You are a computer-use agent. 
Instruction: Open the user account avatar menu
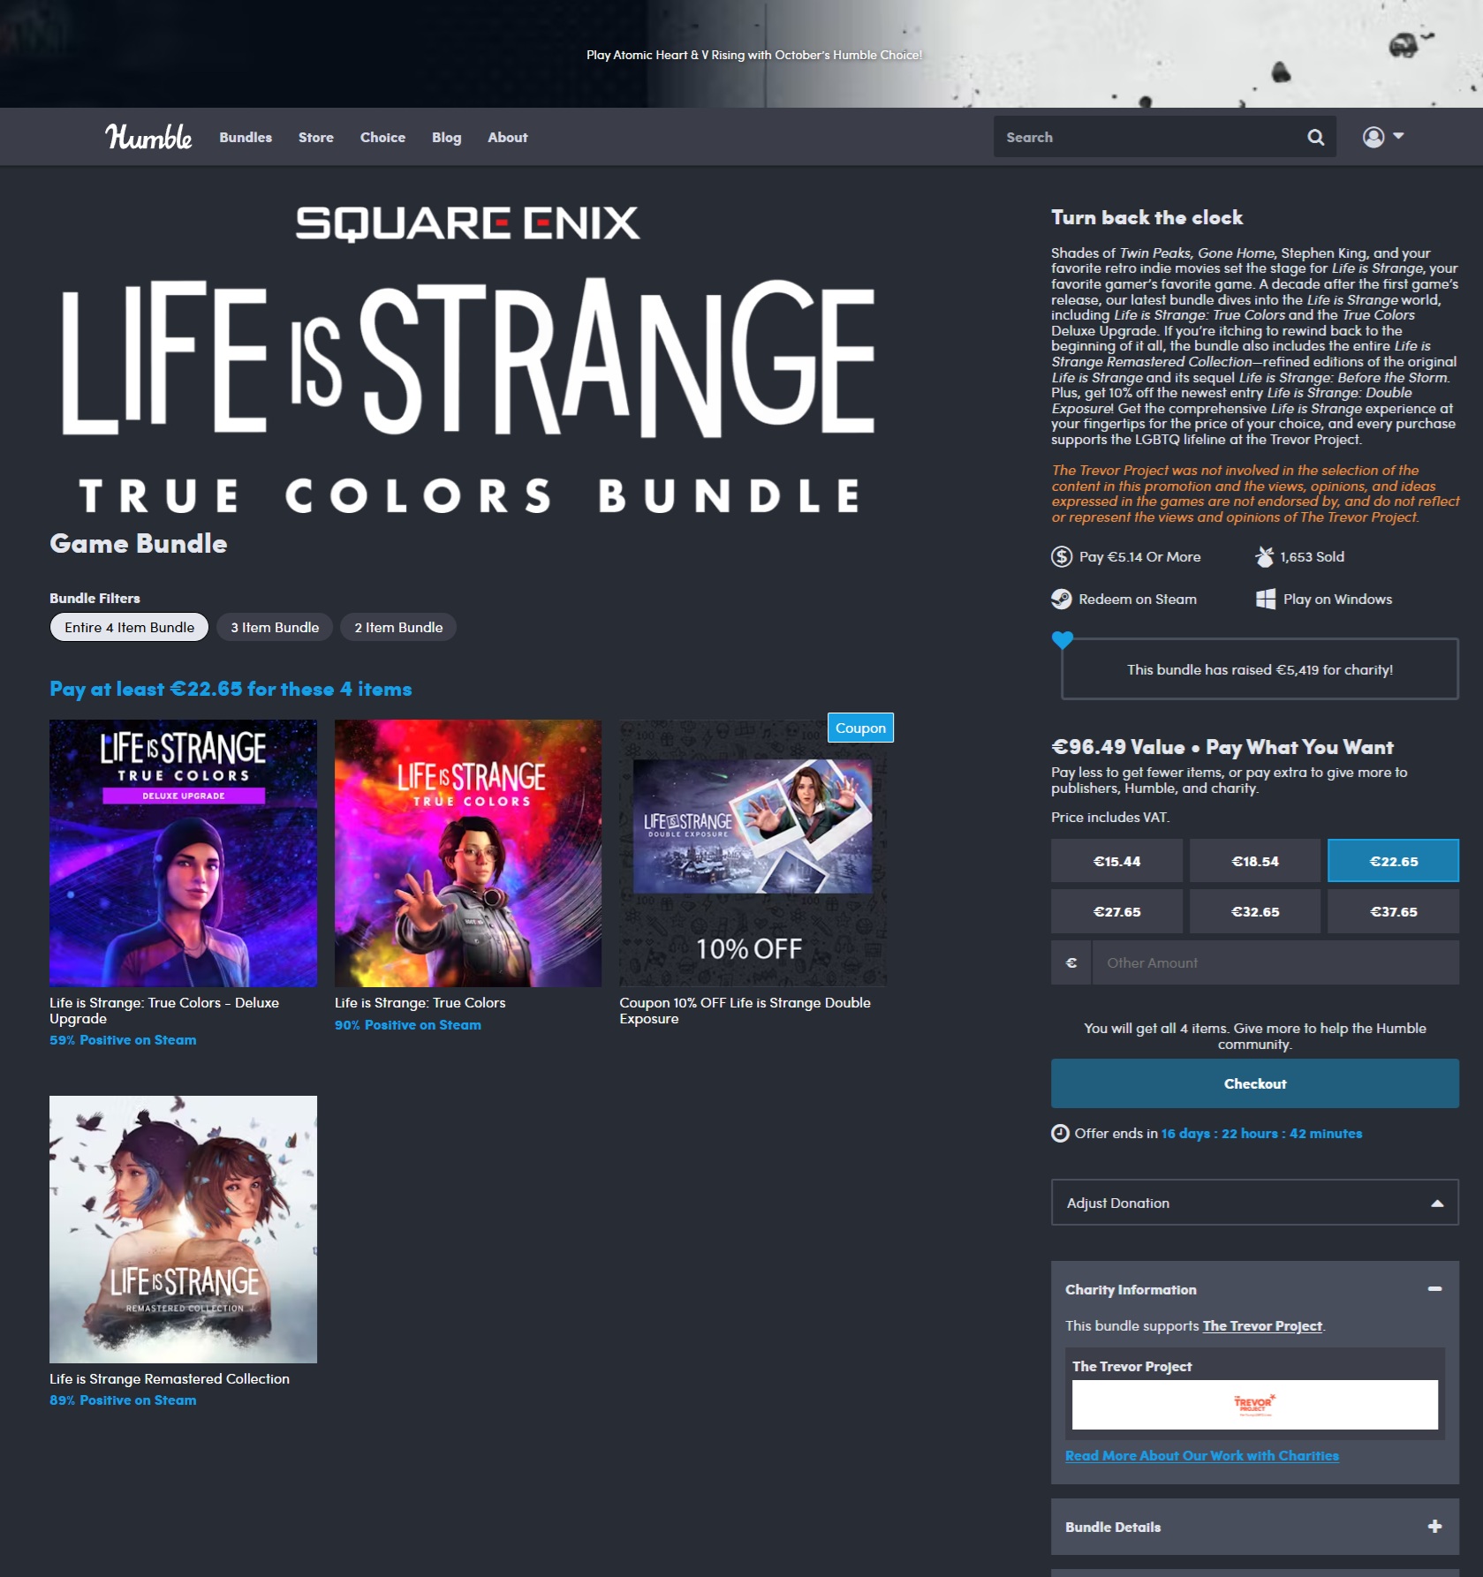(x=1383, y=137)
